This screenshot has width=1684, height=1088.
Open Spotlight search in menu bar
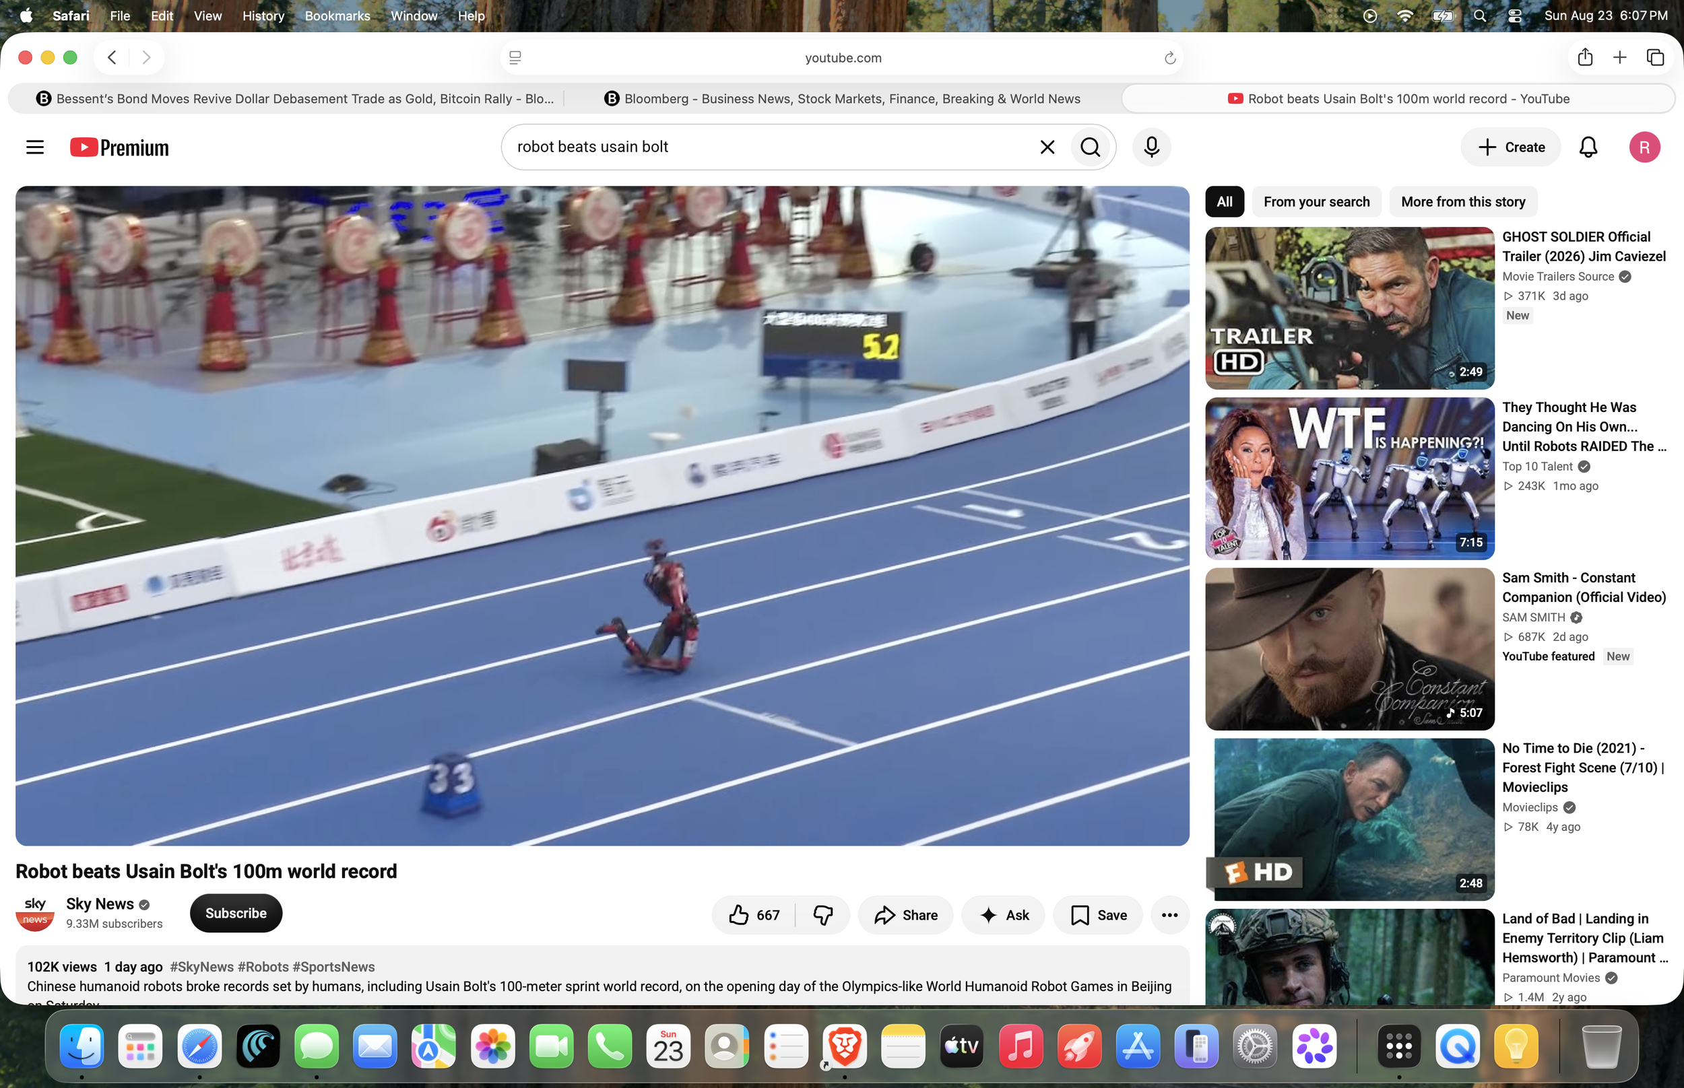click(1480, 15)
